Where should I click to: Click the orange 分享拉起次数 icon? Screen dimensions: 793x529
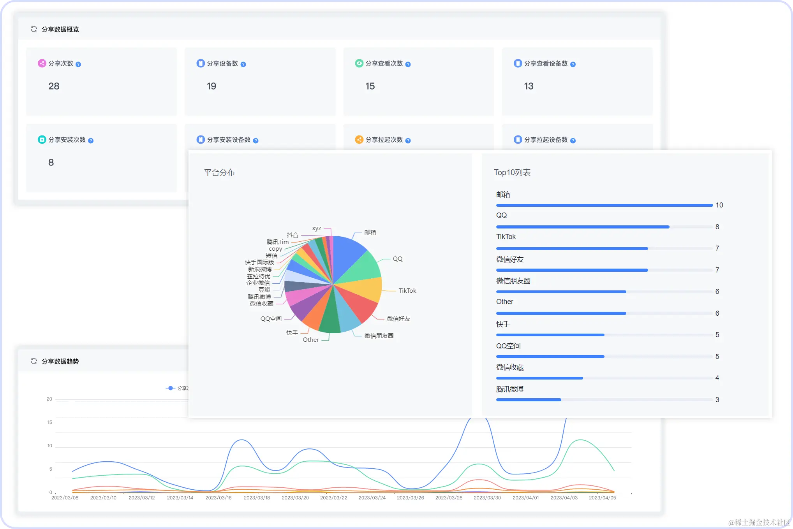pos(359,139)
